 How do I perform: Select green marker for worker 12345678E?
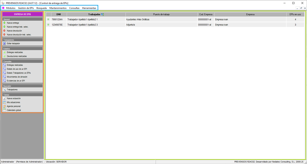[x=48, y=25]
